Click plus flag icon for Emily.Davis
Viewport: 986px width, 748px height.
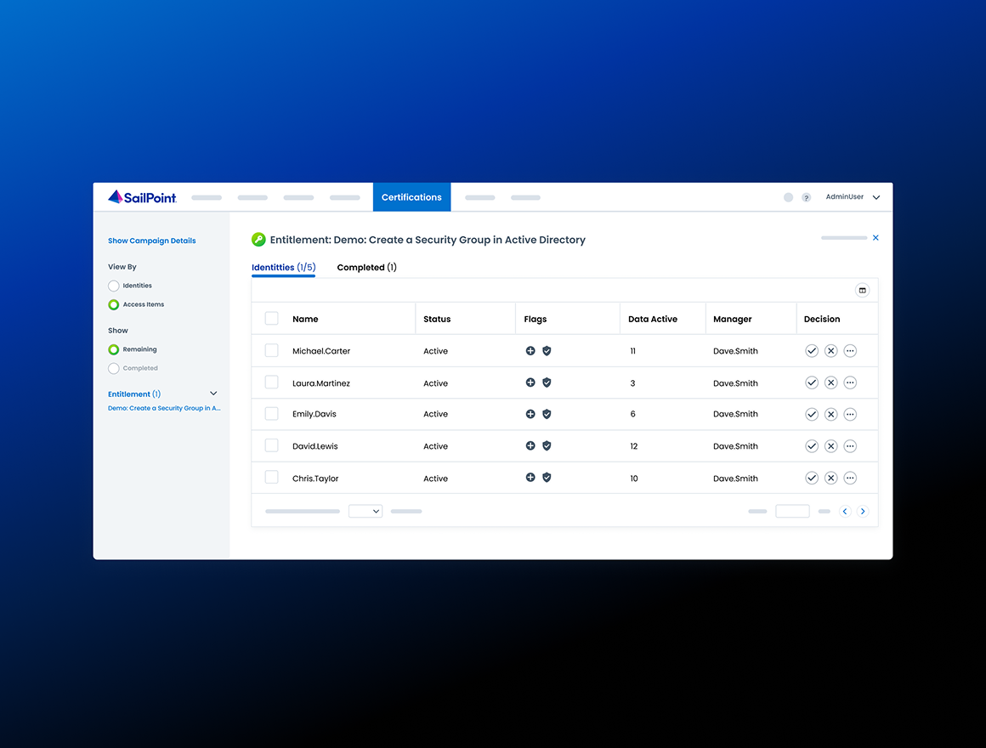point(530,414)
